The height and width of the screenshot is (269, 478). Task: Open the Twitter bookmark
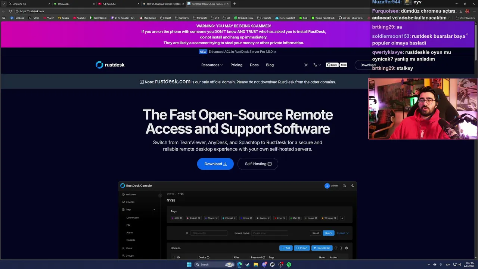click(x=34, y=18)
